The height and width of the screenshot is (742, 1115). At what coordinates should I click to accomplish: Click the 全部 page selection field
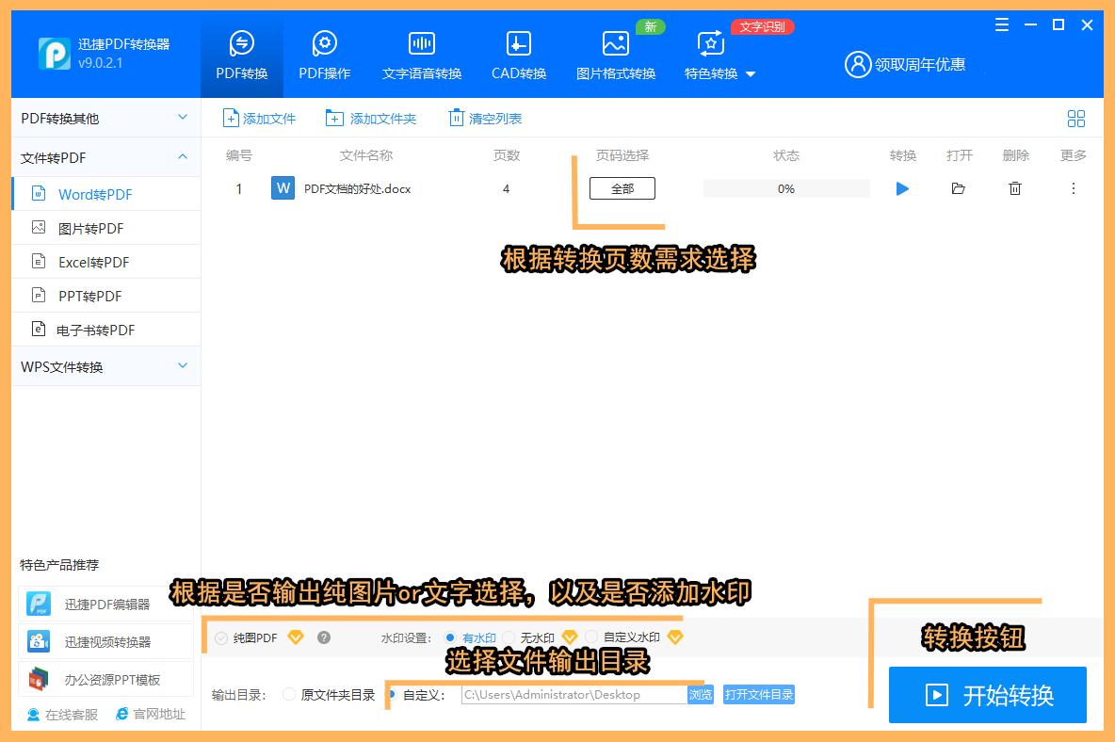[x=622, y=188]
